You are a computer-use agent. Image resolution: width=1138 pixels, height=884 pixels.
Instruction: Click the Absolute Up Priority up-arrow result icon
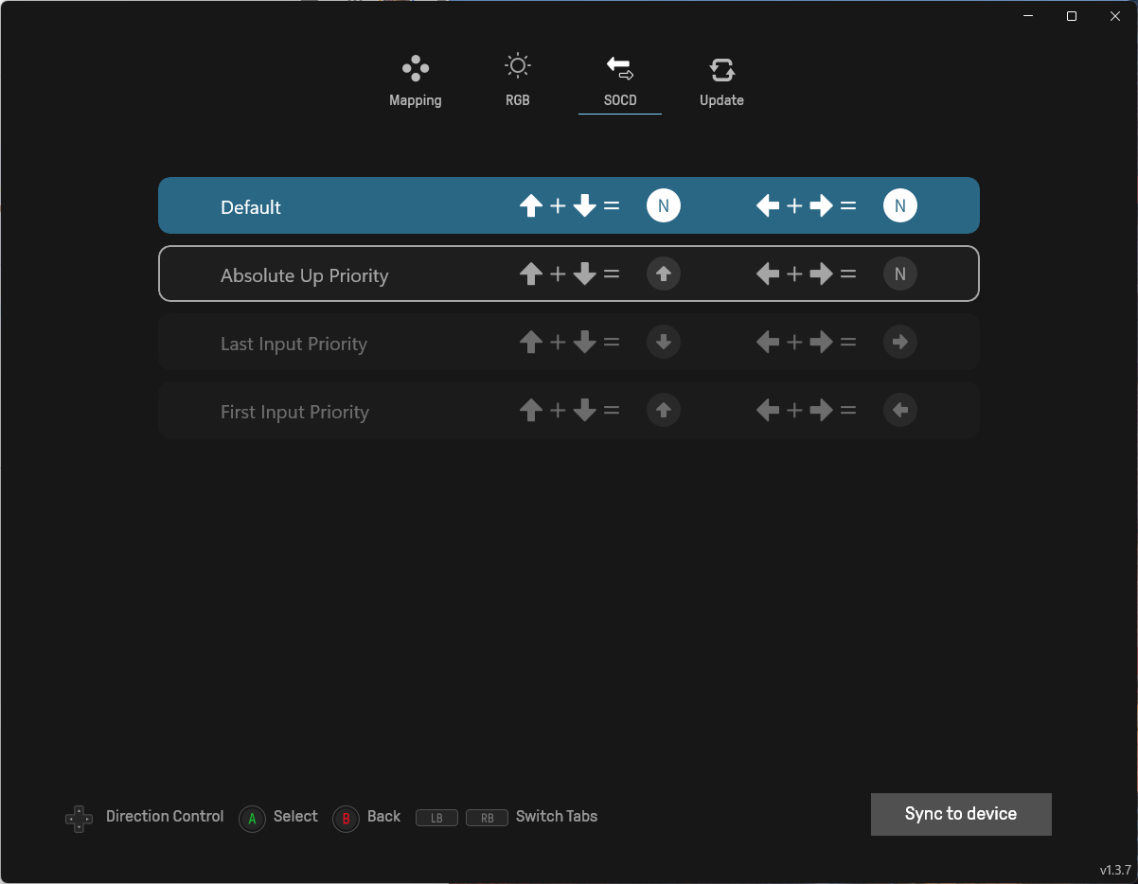pos(664,274)
